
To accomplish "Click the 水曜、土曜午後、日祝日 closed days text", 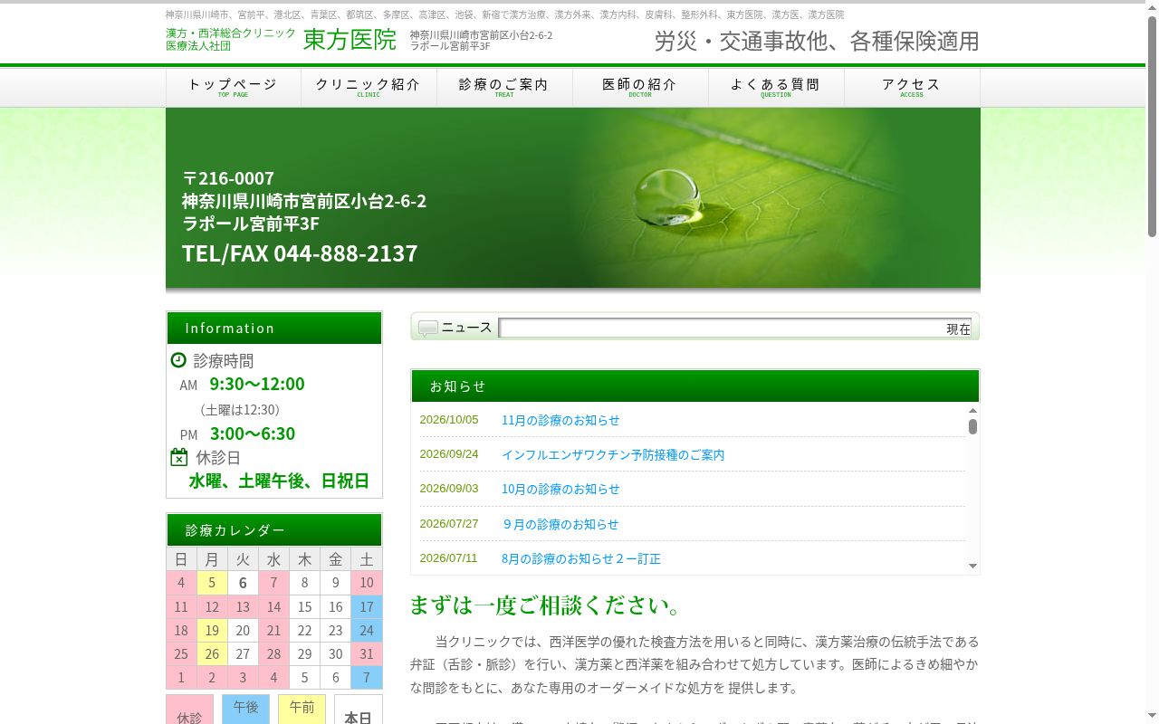I will point(279,481).
